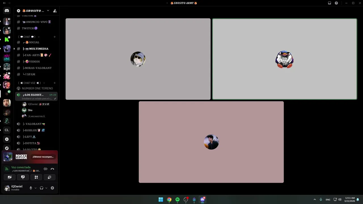Go back with the title bar arrow

(4, 3)
